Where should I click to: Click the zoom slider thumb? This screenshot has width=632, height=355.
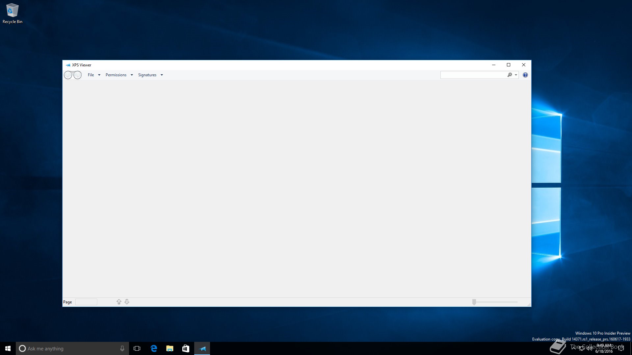click(x=474, y=302)
